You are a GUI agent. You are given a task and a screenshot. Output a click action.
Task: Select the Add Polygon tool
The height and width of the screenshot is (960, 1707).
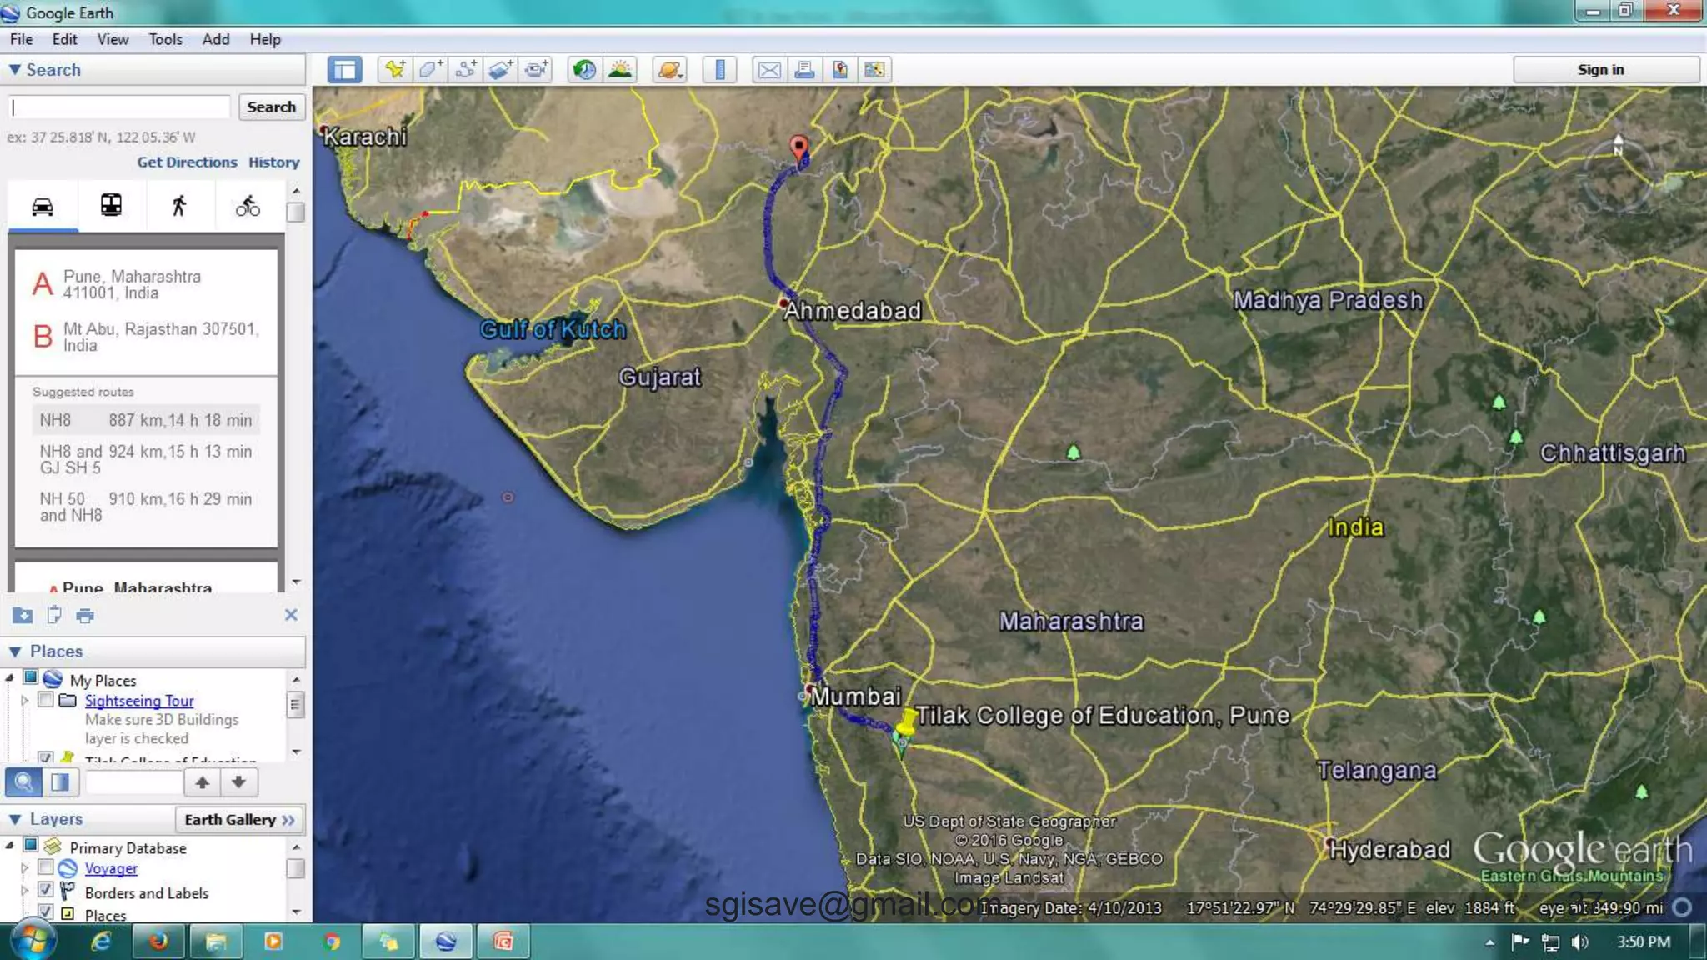[x=430, y=69]
